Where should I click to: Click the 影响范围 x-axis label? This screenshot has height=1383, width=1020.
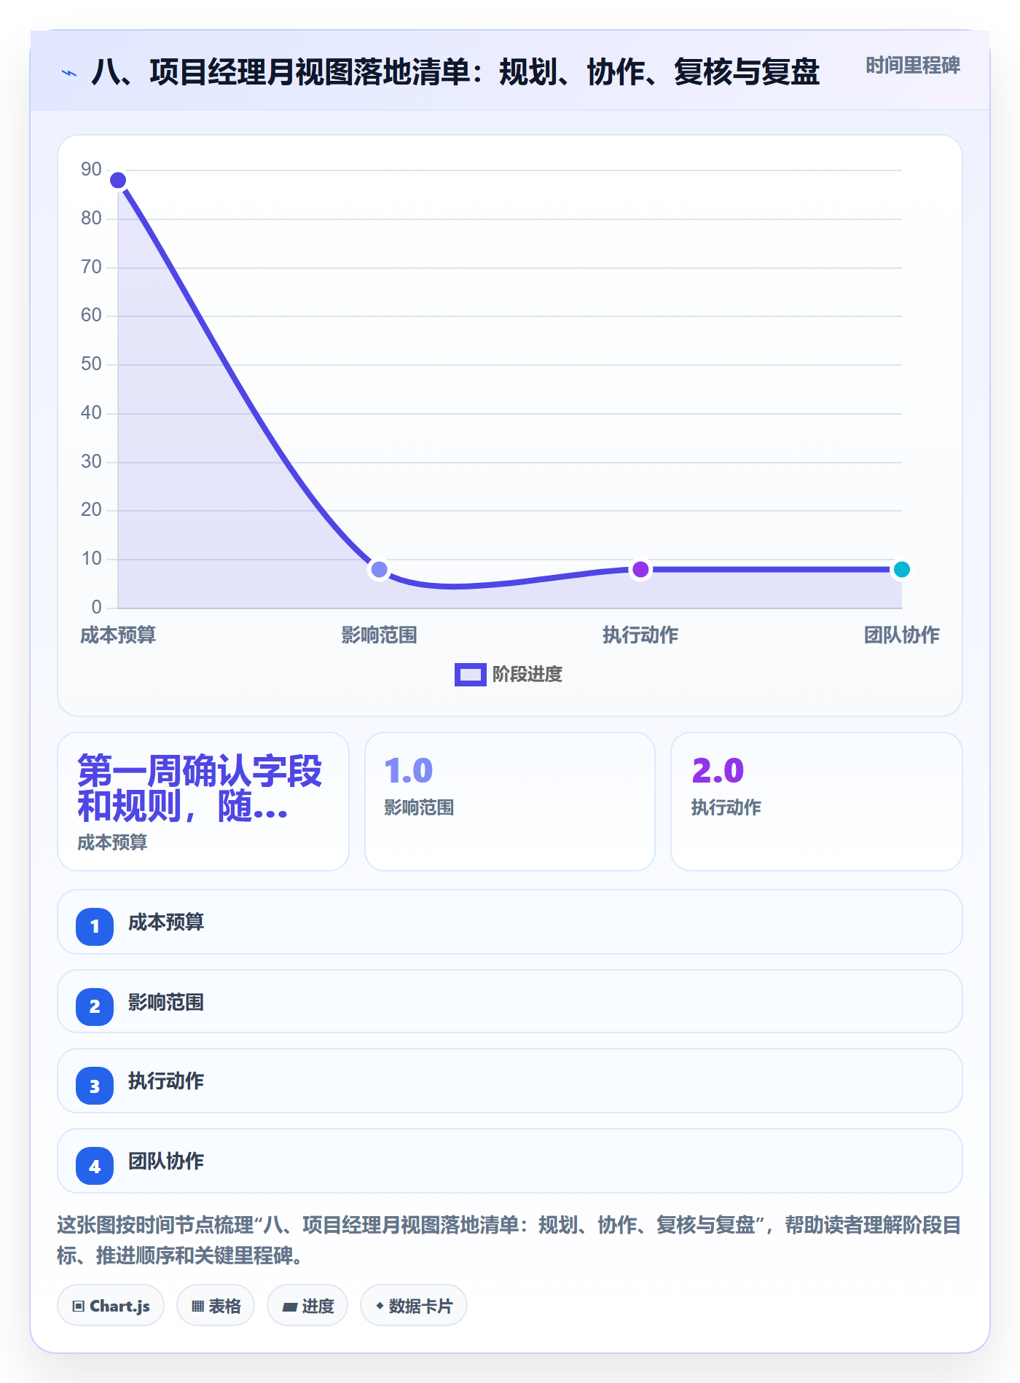pyautogui.click(x=379, y=635)
